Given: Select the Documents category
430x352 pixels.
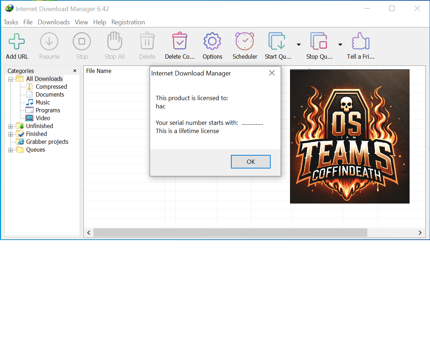Looking at the screenshot, I should click(x=50, y=94).
